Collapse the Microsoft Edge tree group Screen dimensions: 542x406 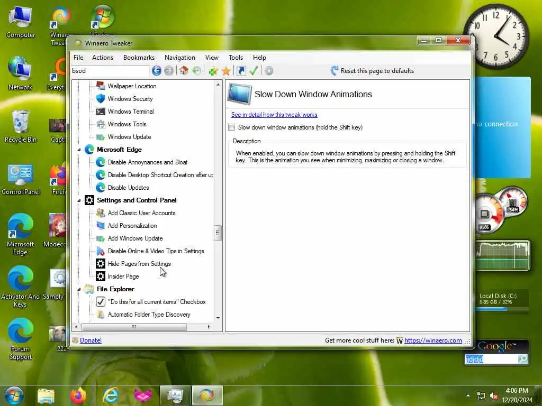79,150
